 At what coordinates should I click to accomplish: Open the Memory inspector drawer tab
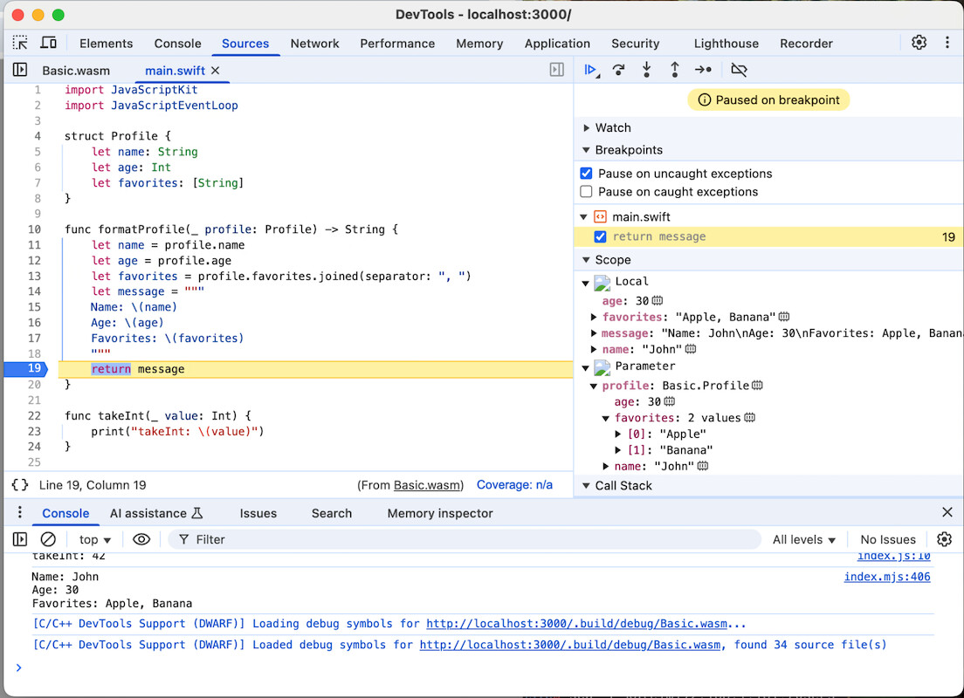[x=440, y=513]
